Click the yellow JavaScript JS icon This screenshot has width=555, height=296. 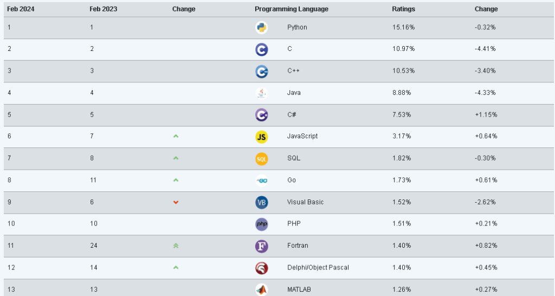coord(261,137)
